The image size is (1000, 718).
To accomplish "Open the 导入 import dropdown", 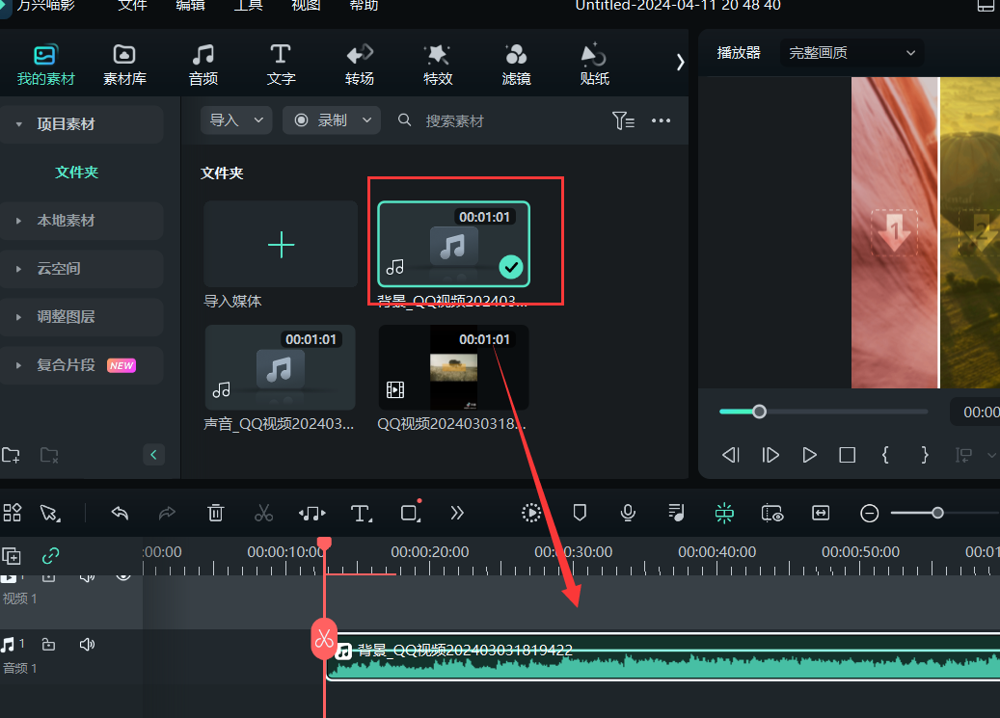I will 235,120.
